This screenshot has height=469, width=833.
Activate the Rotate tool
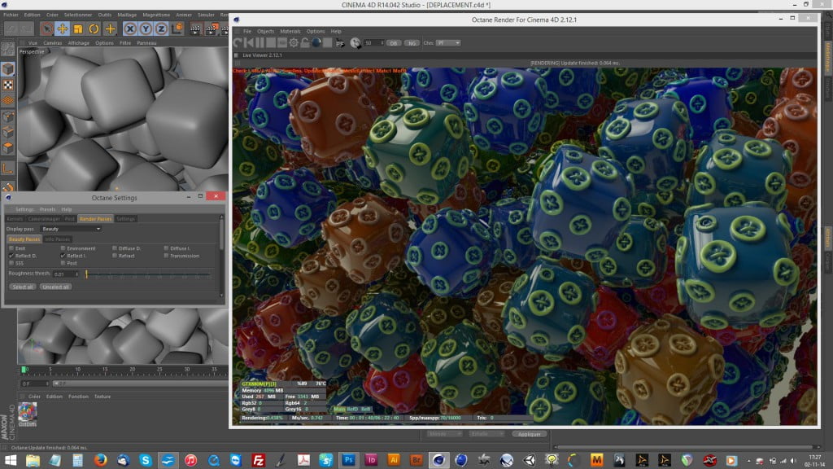click(94, 28)
